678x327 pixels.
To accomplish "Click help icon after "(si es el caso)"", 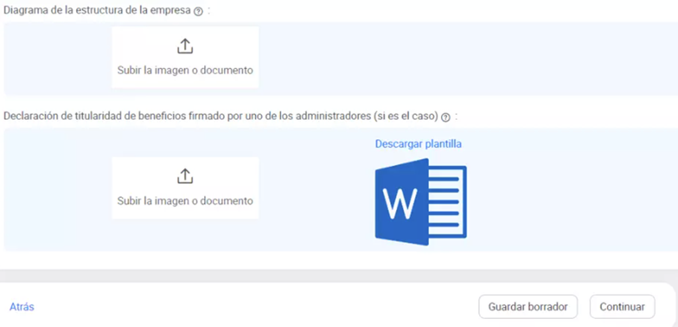I will click(446, 118).
